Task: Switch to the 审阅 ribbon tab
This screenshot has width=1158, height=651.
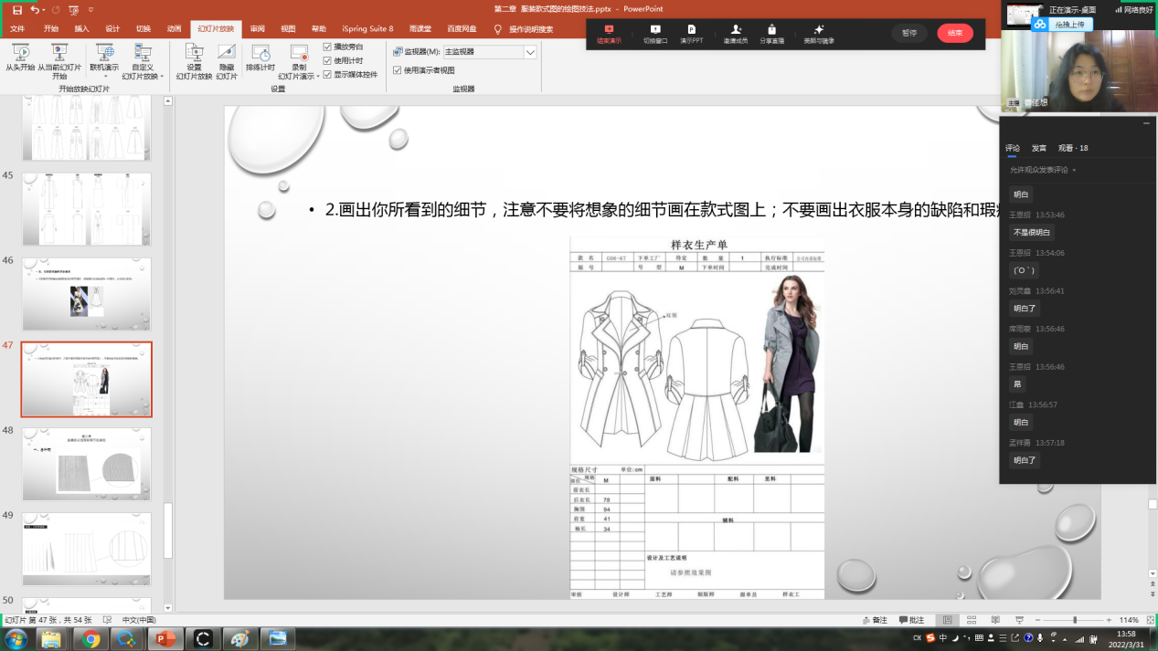Action: pos(258,29)
